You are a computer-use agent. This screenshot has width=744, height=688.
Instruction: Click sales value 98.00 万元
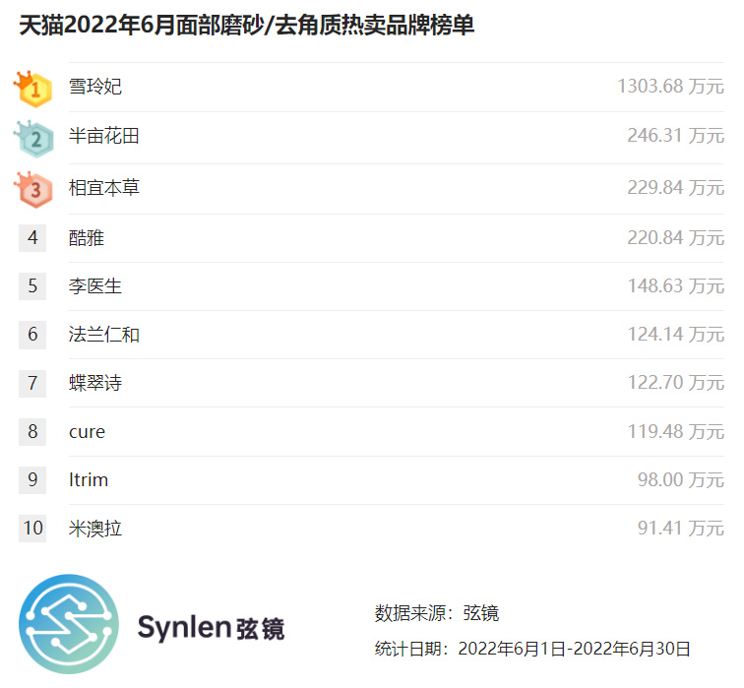(681, 479)
